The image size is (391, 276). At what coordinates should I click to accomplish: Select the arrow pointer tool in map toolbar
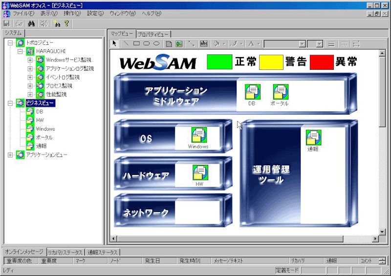pos(114,43)
